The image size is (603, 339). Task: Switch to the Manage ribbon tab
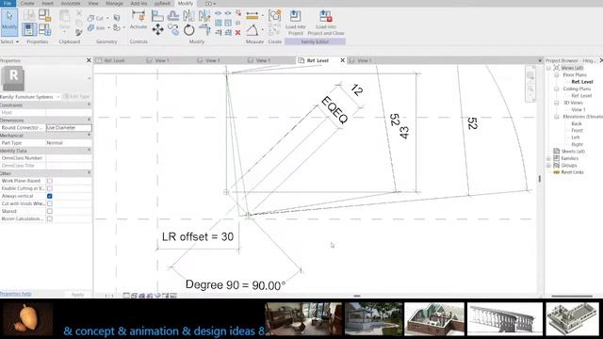(x=114, y=3)
